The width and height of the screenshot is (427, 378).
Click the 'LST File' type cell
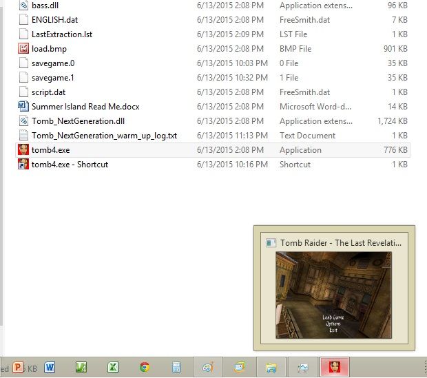(293, 34)
